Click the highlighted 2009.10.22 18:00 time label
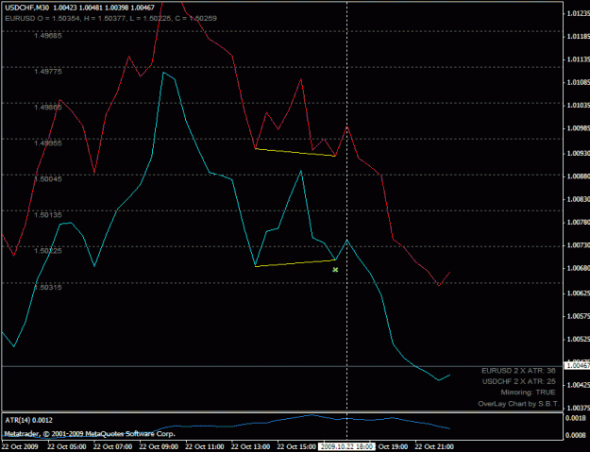590x452 pixels. point(346,446)
